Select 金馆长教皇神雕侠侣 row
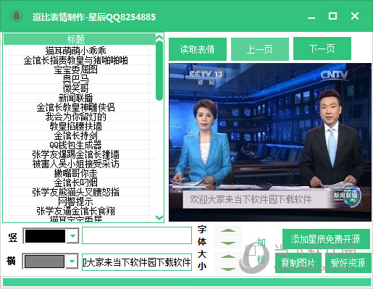The width and height of the screenshot is (373, 289). pos(75,107)
